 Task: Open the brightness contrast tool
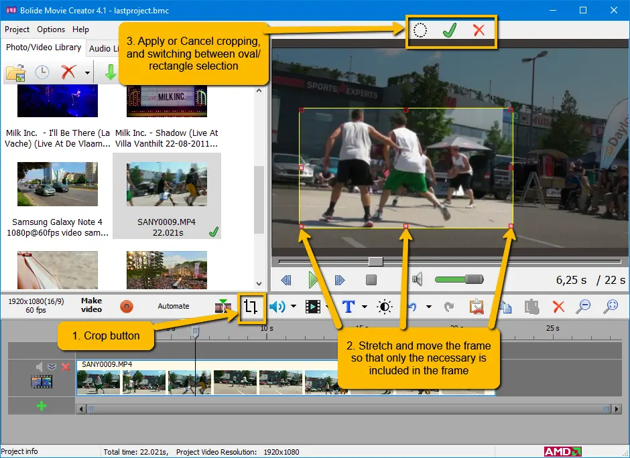(x=385, y=307)
